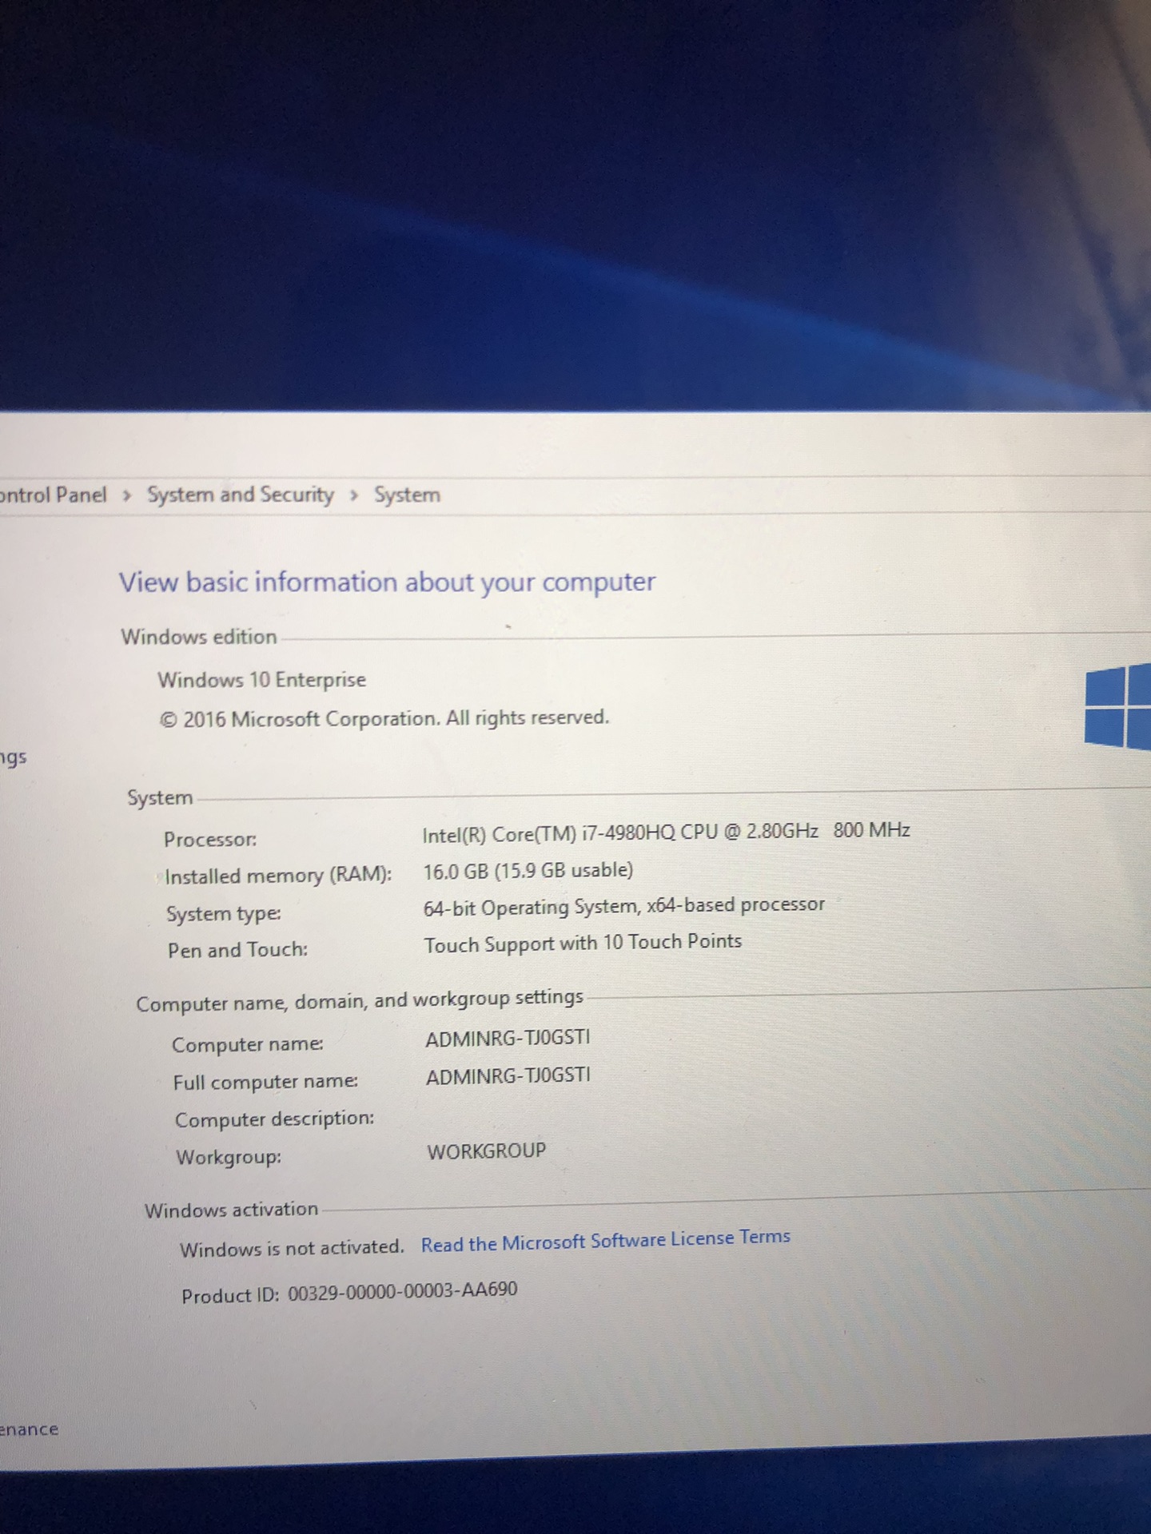Expand breadcrumb arrow after System and Security
Image resolution: width=1151 pixels, height=1534 pixels.
pos(354,495)
